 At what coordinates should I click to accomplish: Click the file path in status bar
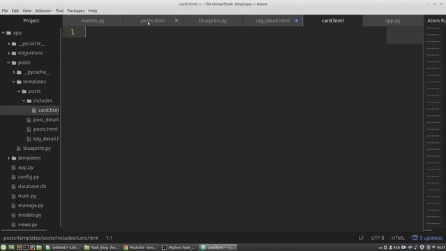click(x=51, y=238)
